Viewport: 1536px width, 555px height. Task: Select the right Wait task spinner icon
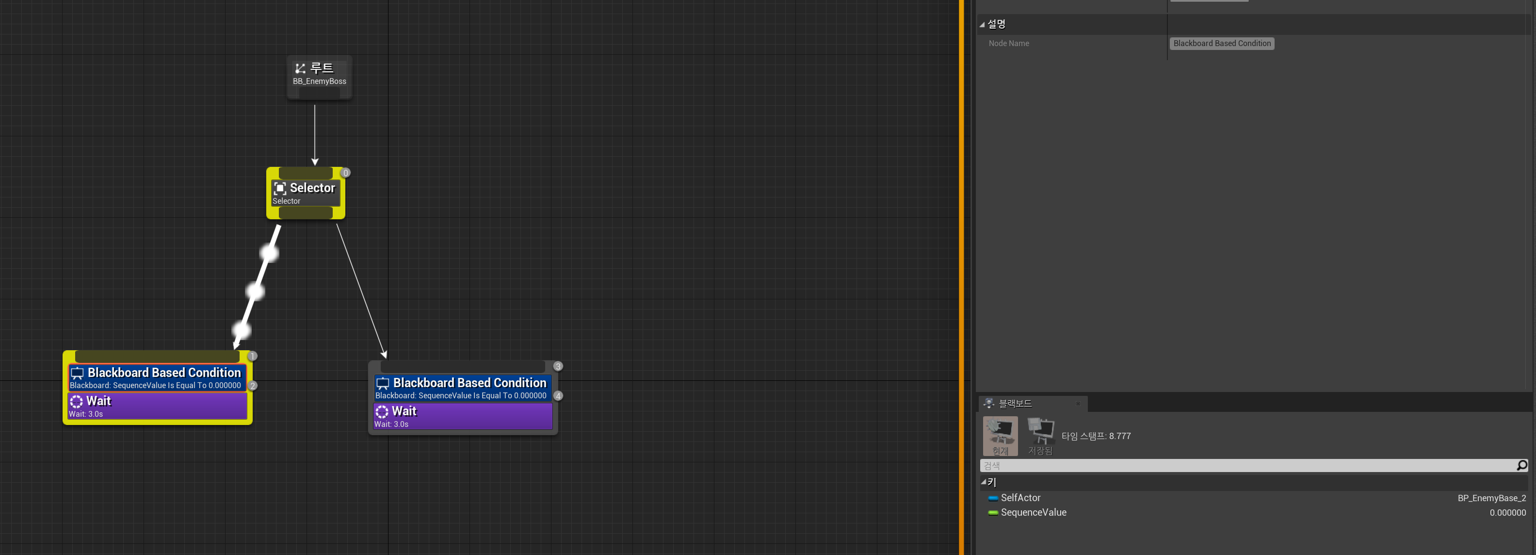point(382,411)
